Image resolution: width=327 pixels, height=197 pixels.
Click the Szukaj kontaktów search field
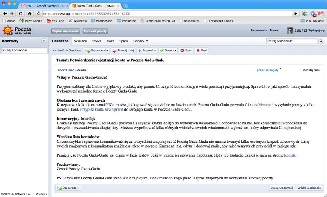24,50
